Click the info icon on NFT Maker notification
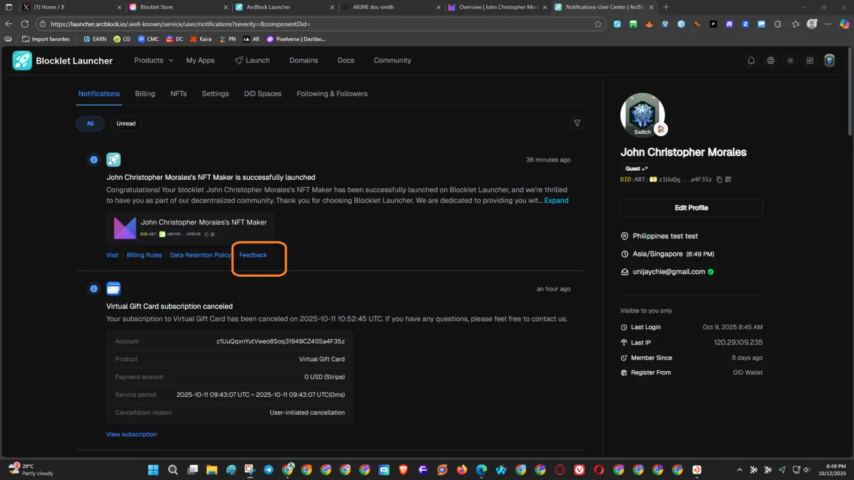The width and height of the screenshot is (854, 480). pos(94,159)
